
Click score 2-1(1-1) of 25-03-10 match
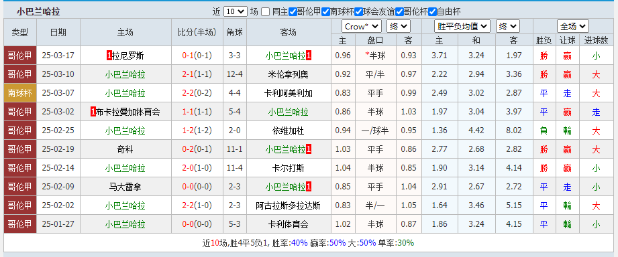coord(197,74)
